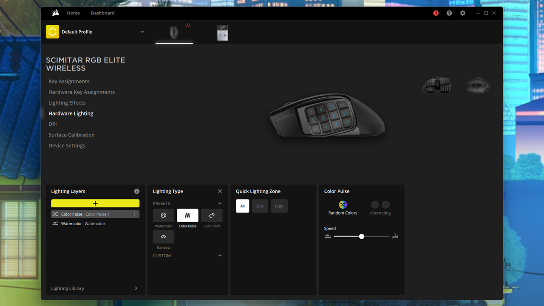Select the All lighting zone
The width and height of the screenshot is (544, 306).
(243, 206)
